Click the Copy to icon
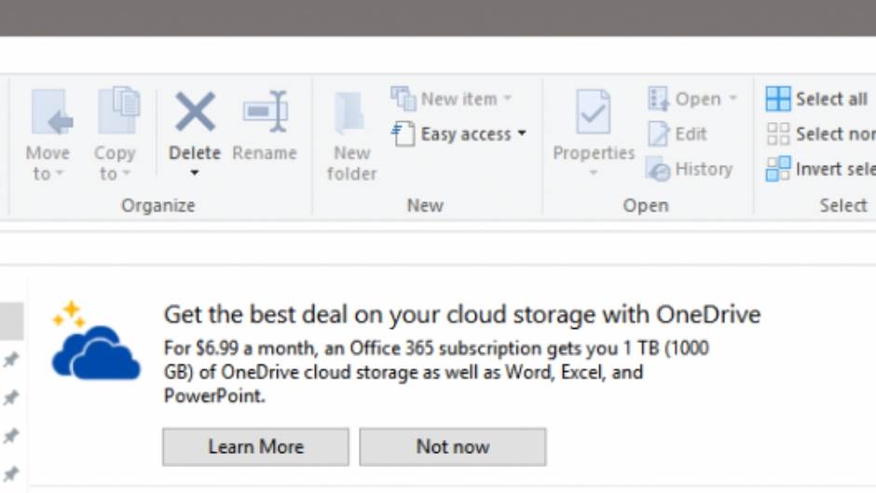This screenshot has height=493, width=876. tap(116, 112)
